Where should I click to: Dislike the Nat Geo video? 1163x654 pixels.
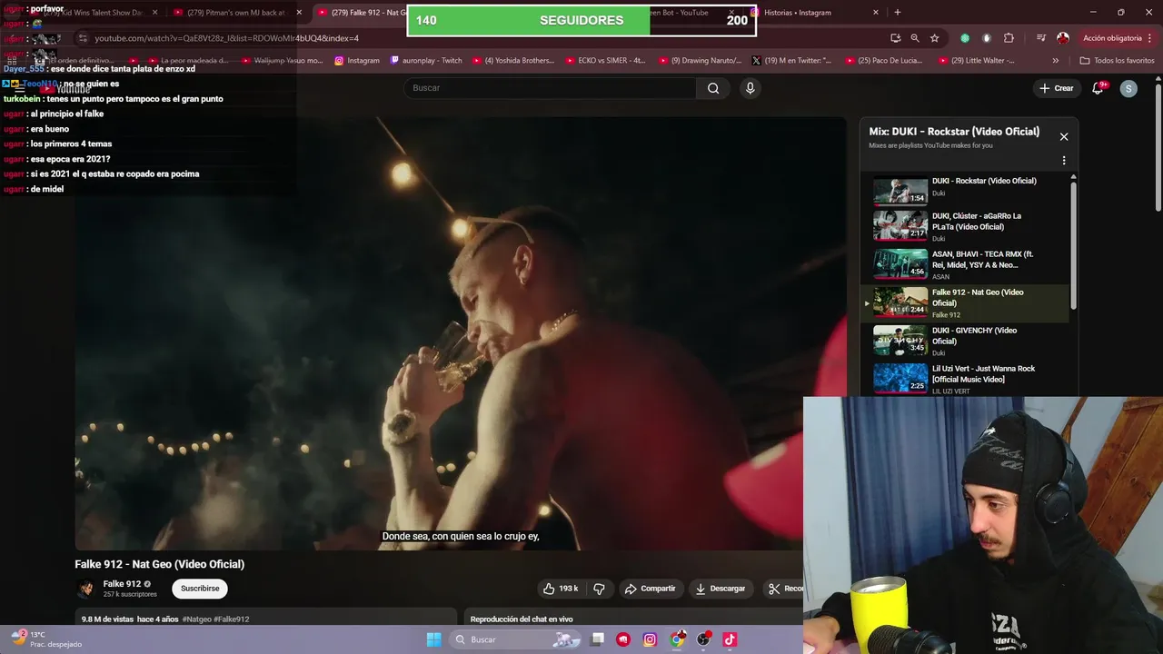pos(599,589)
